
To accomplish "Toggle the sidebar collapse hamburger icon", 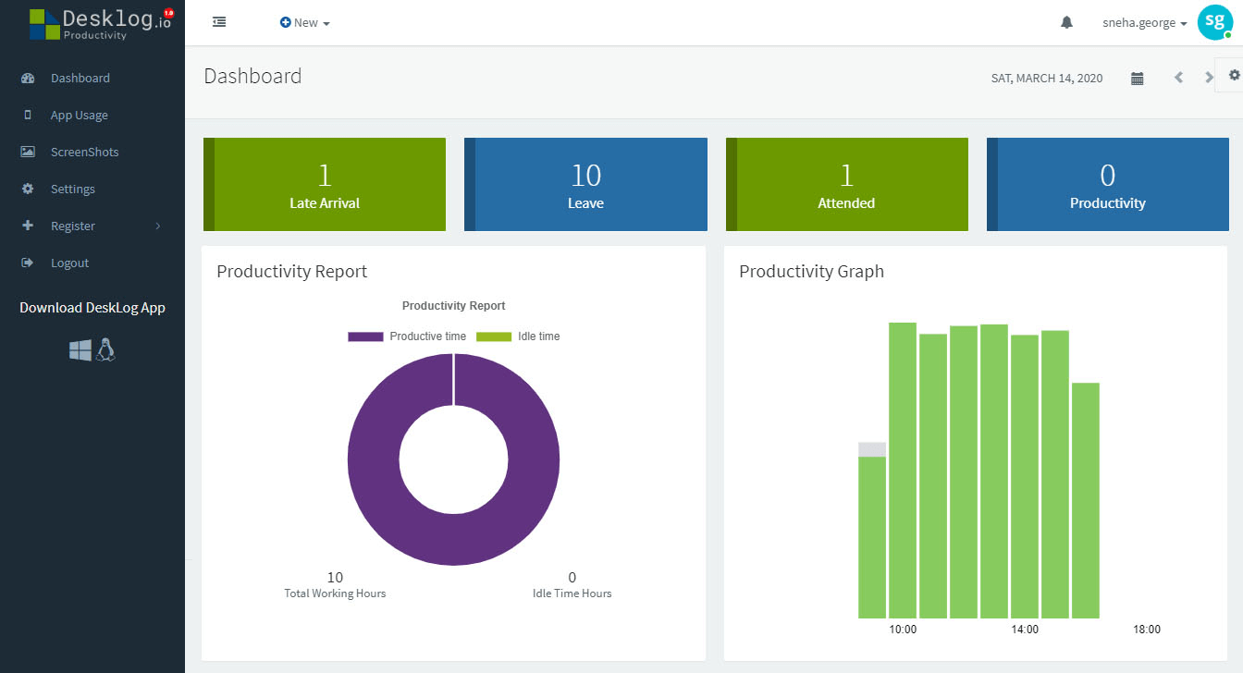I will click(x=219, y=22).
